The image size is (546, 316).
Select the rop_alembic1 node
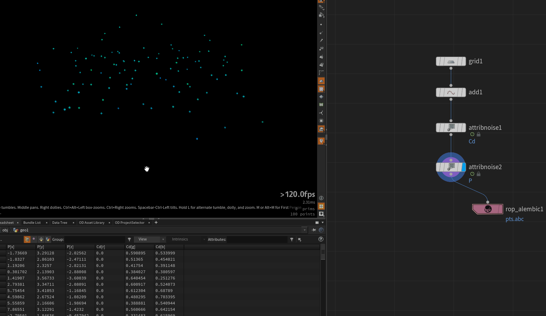[x=487, y=209]
